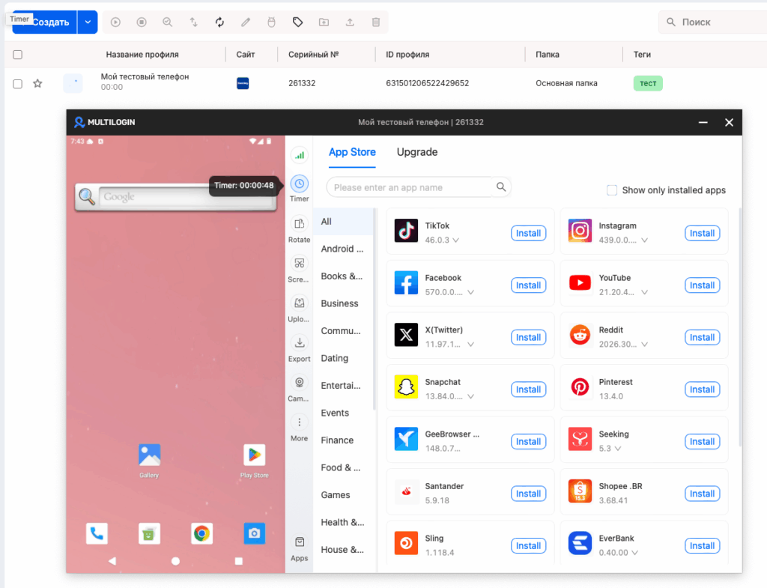767x588 pixels.
Task: Open the Timer tool in sidebar
Action: 300,188
